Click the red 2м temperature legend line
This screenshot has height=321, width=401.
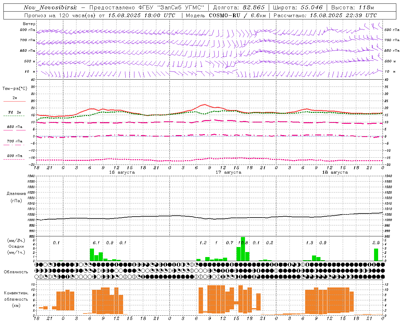pyautogui.click(x=14, y=101)
